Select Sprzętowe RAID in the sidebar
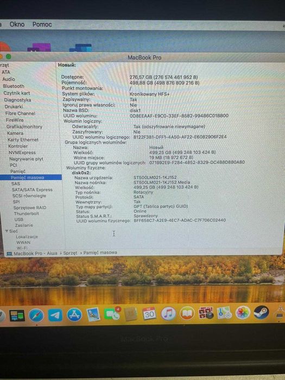The image size is (285, 380). click(x=30, y=208)
